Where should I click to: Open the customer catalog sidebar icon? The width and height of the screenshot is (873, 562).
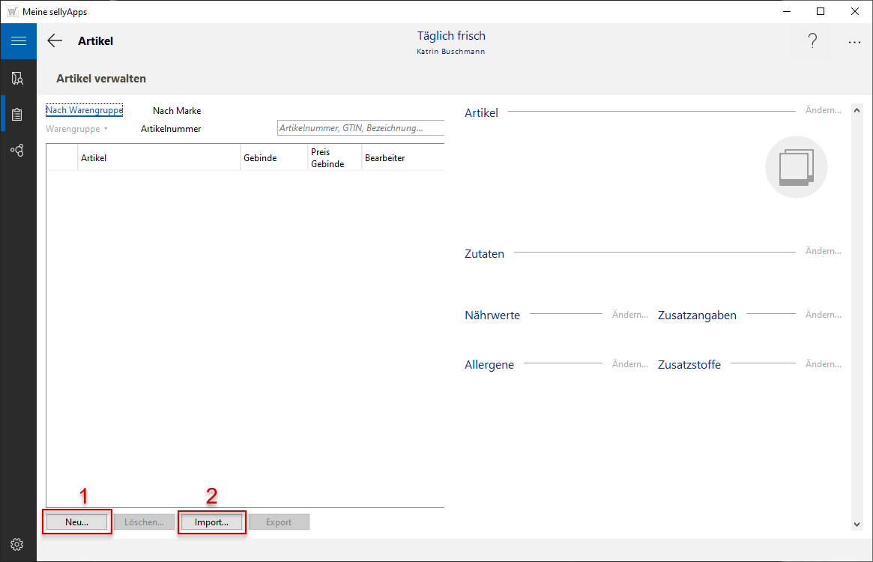[18, 78]
